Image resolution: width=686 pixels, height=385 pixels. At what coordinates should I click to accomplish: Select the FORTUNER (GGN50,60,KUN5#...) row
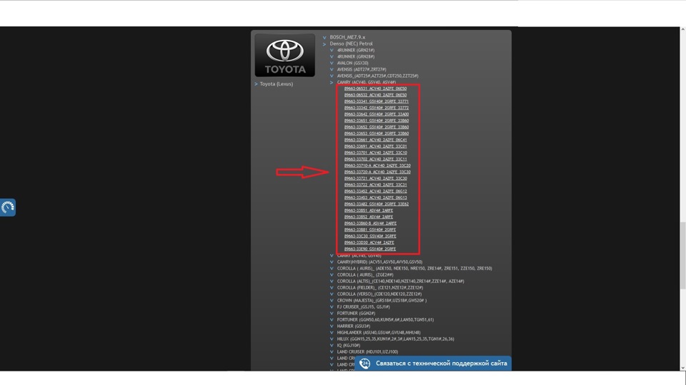(x=385, y=320)
